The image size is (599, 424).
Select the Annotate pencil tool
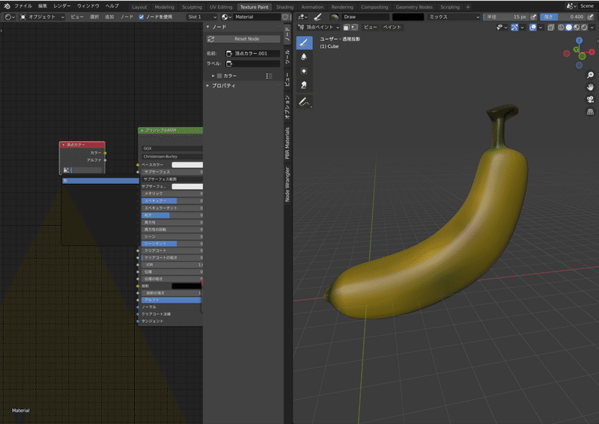coord(304,102)
